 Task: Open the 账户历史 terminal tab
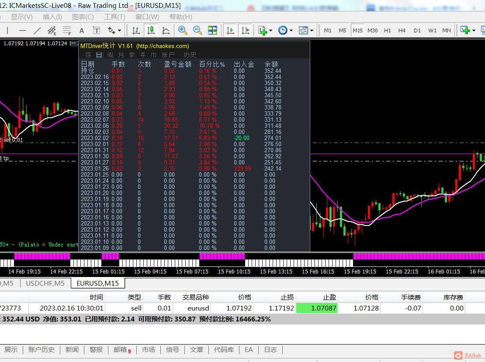[x=42, y=350]
